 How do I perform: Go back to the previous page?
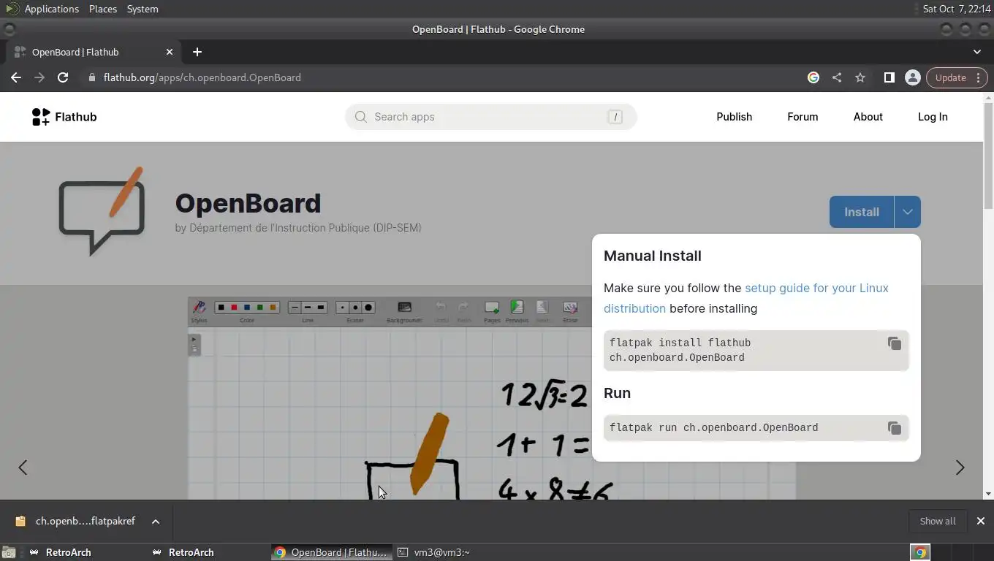[16, 77]
